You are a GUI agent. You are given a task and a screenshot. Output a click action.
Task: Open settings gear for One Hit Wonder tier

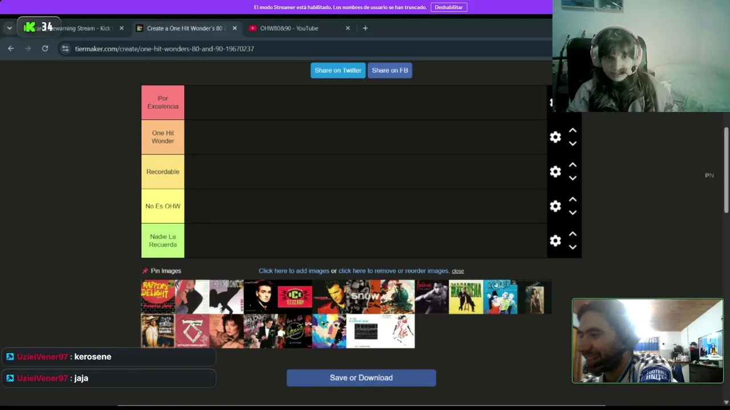click(555, 137)
